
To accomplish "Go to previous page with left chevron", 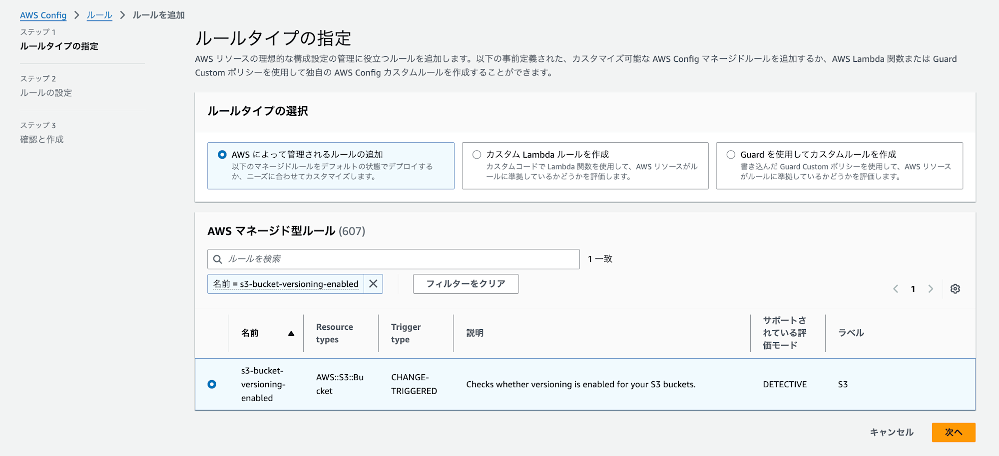I will pyautogui.click(x=896, y=289).
